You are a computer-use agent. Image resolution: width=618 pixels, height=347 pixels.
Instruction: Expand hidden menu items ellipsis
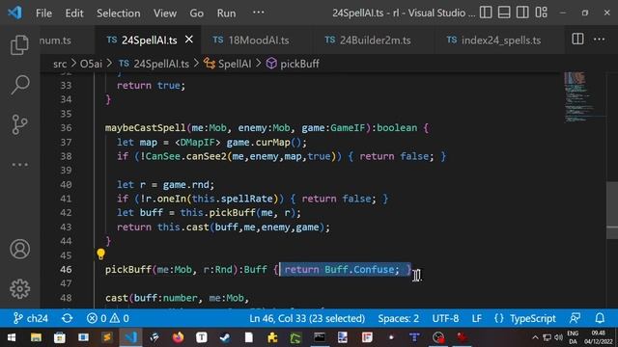coord(258,13)
